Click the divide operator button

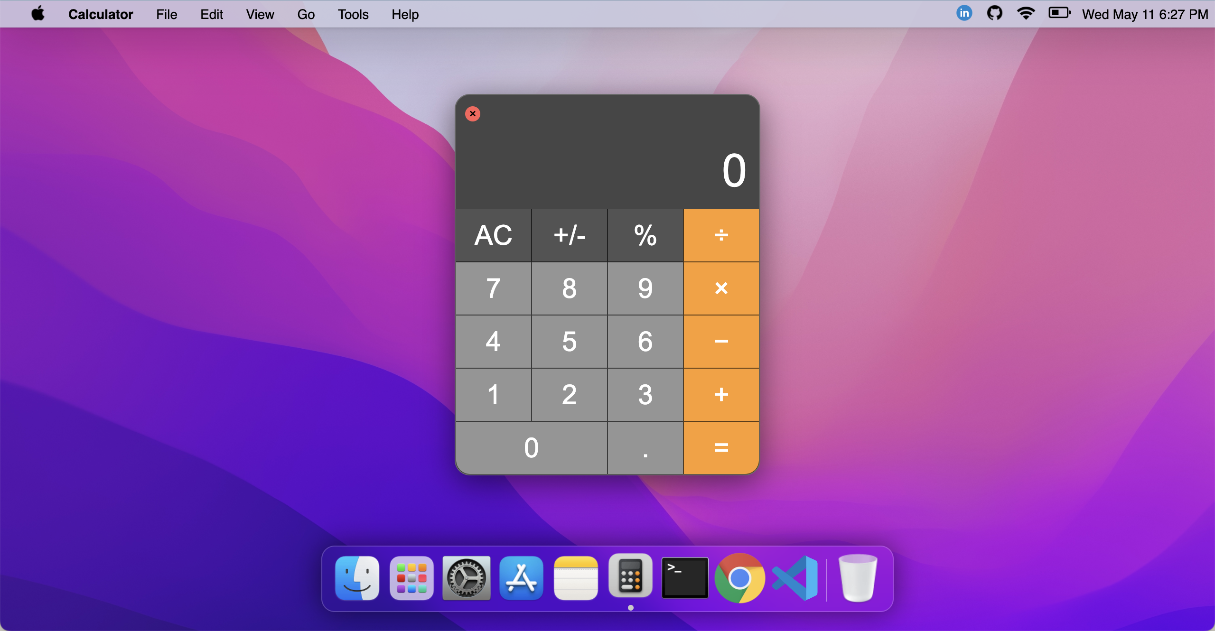[721, 235]
